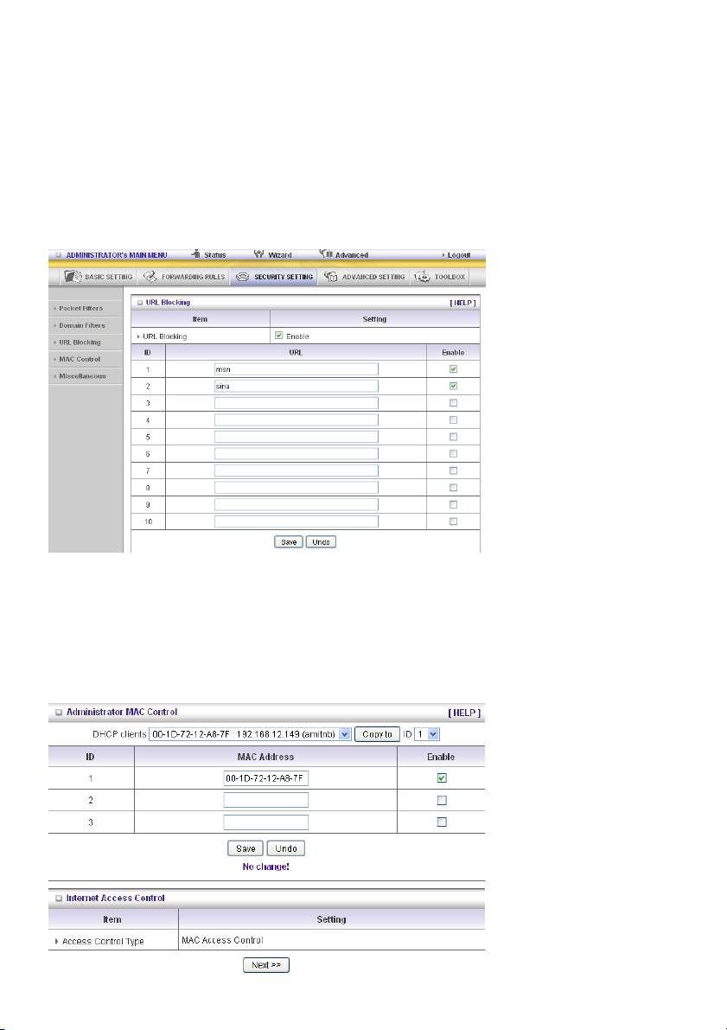Click the URL input field for ID 3
727x1030 pixels.
click(x=296, y=403)
